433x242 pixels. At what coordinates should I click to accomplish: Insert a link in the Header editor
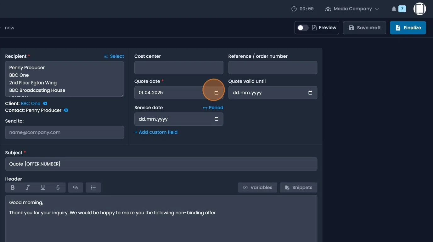point(76,187)
